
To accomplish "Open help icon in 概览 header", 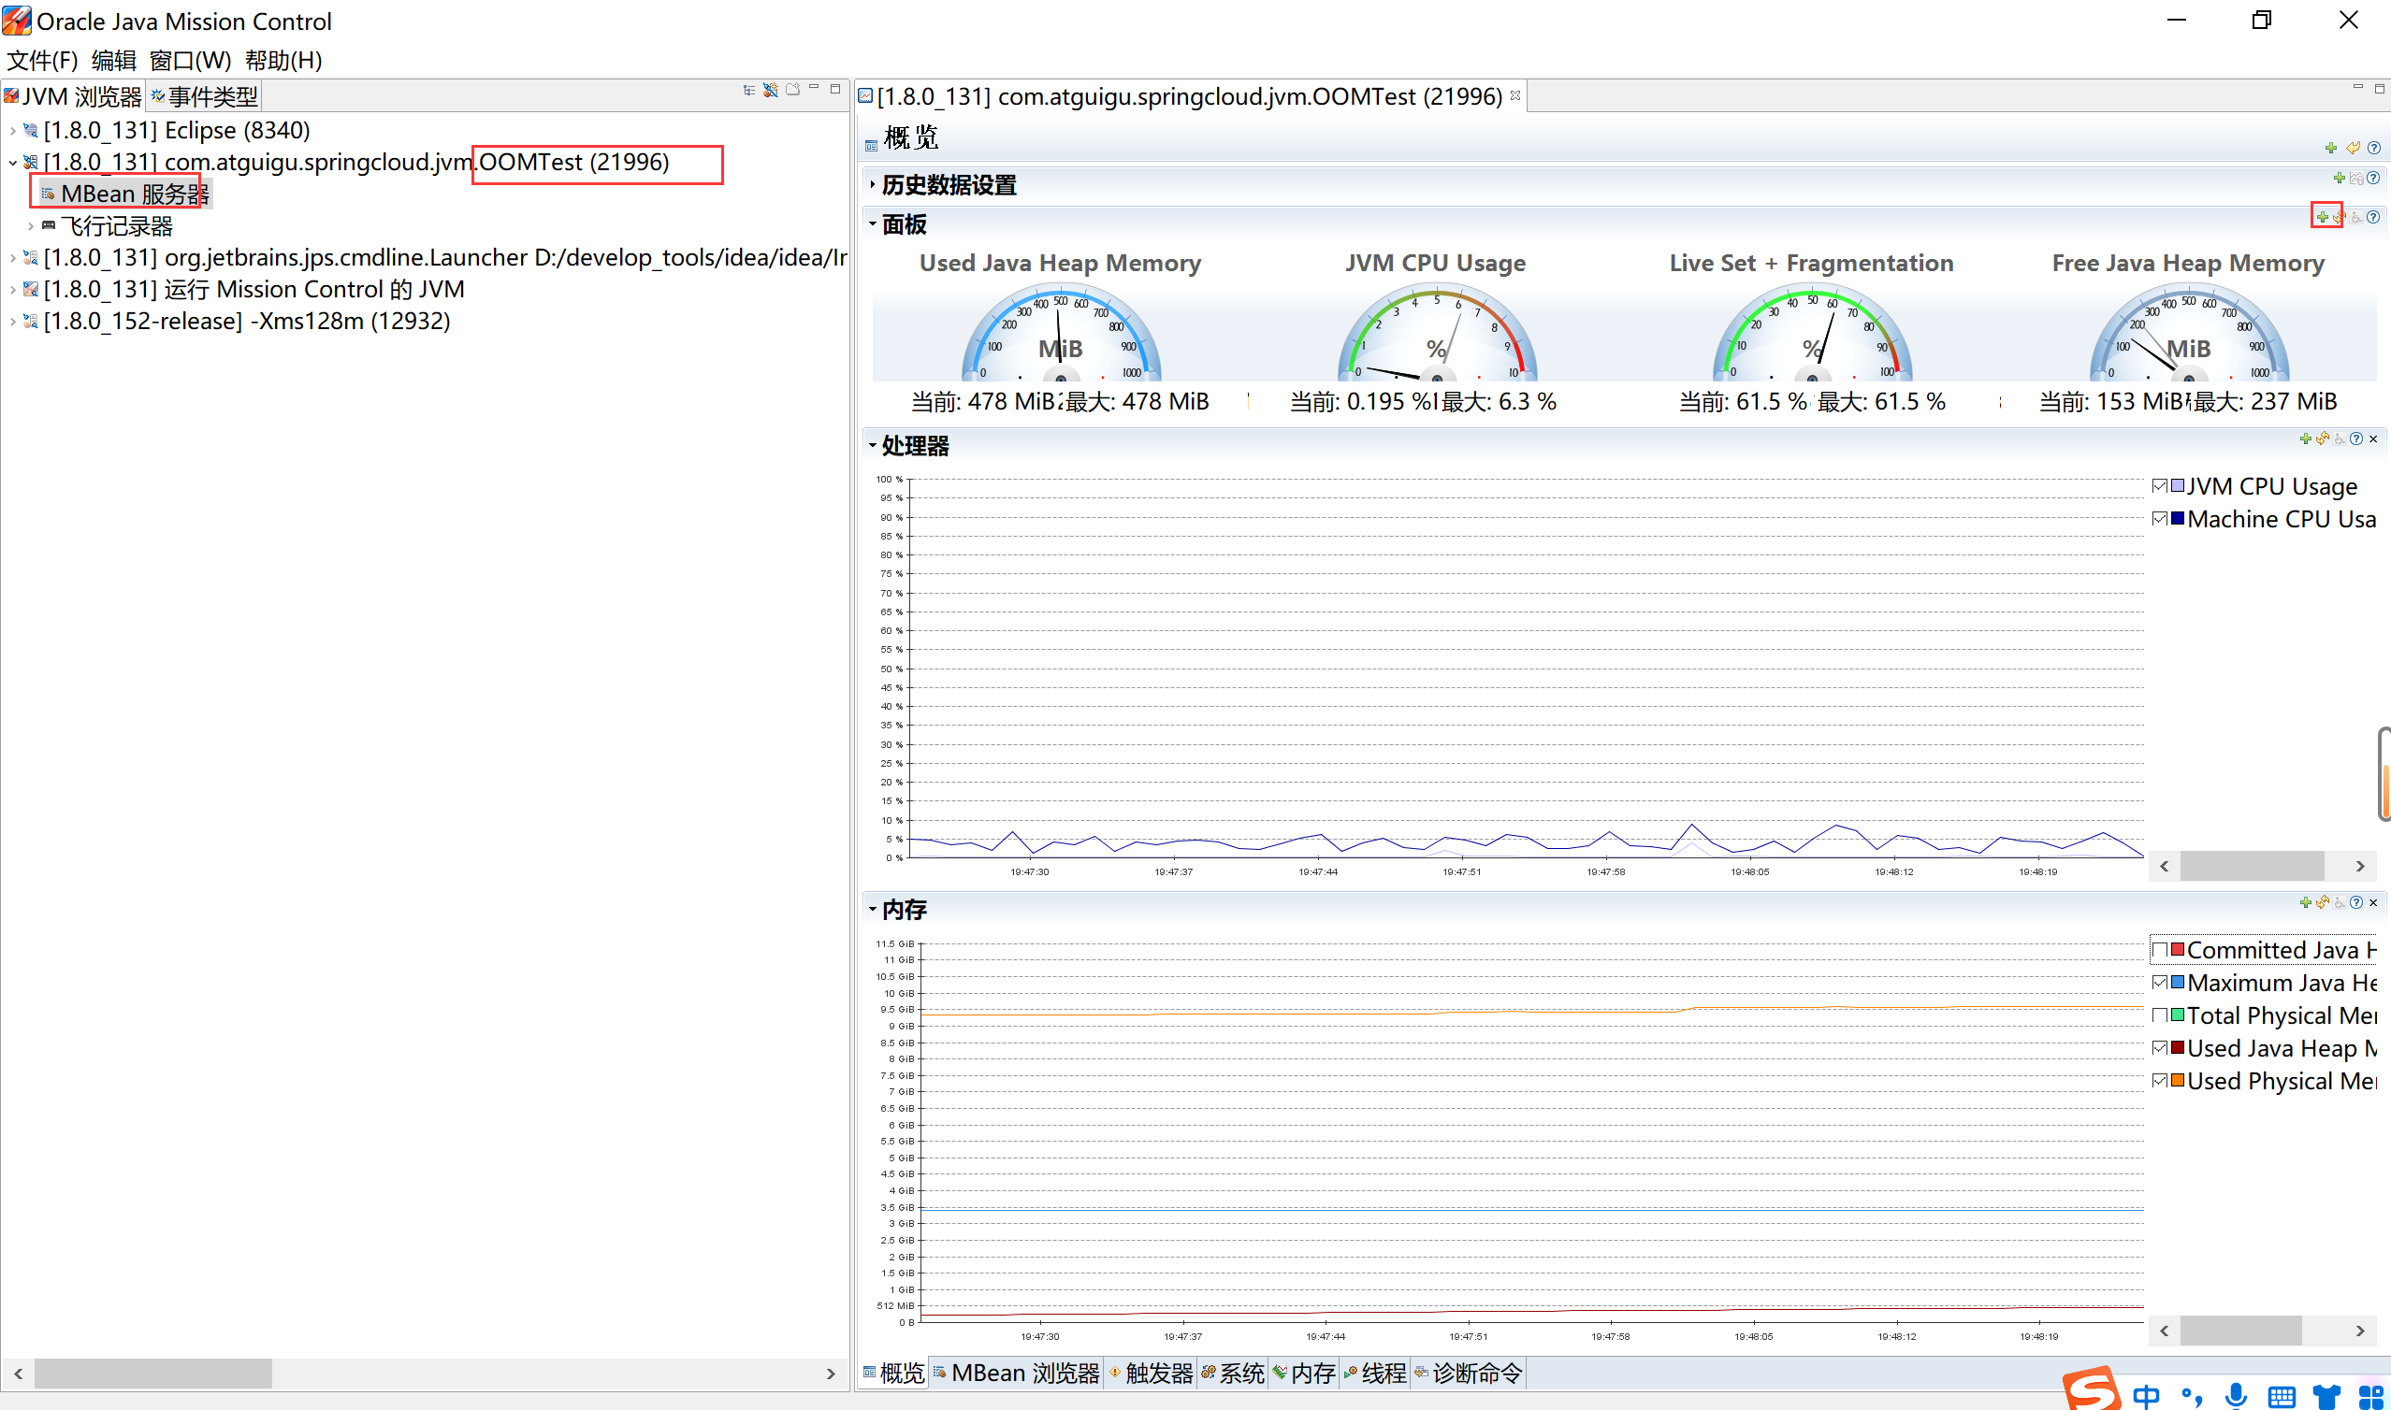I will coord(2374,149).
